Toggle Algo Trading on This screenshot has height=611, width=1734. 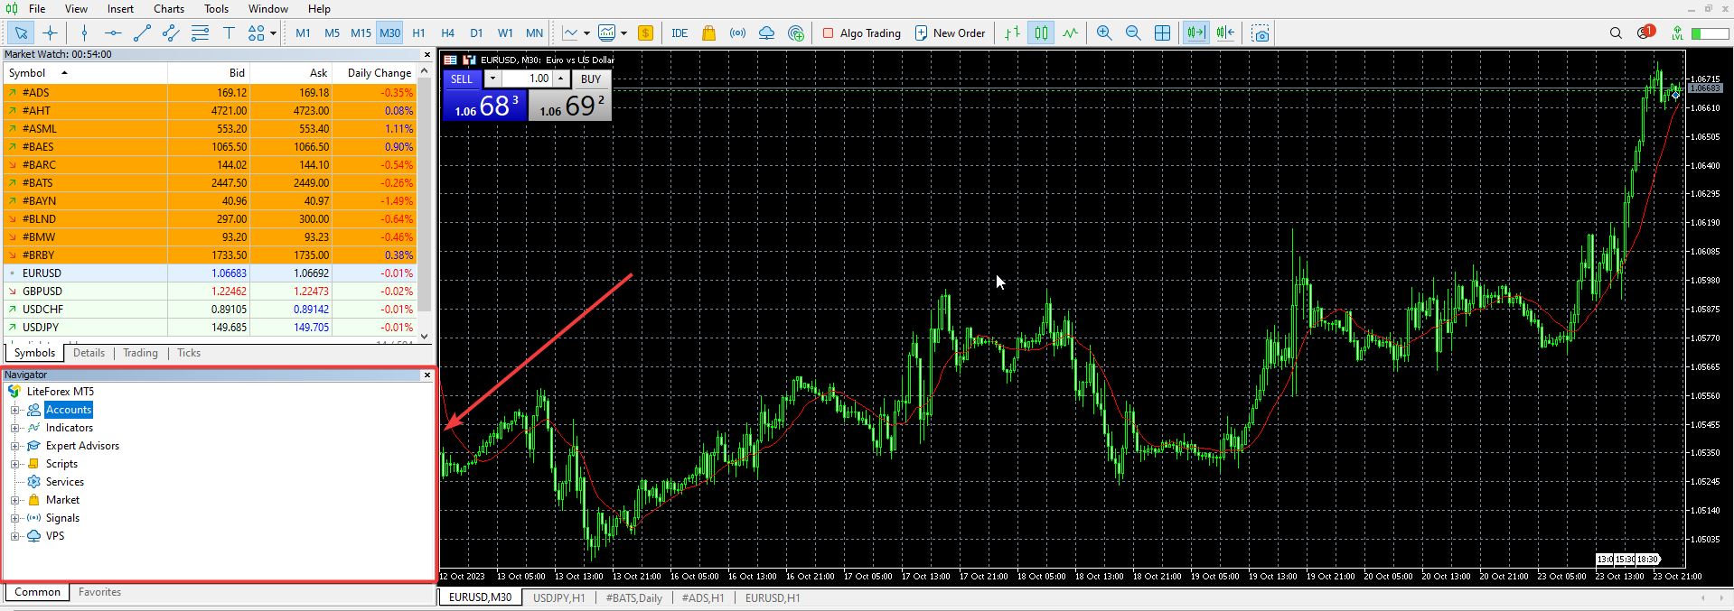[x=861, y=33]
